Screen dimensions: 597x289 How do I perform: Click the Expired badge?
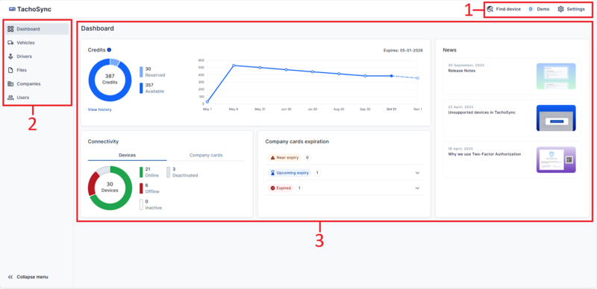click(281, 188)
